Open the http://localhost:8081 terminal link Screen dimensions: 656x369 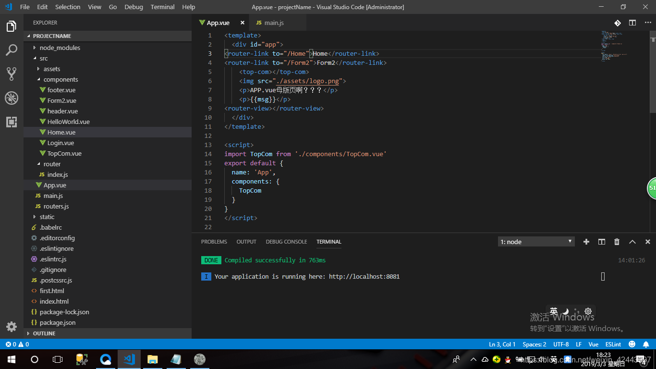point(364,276)
